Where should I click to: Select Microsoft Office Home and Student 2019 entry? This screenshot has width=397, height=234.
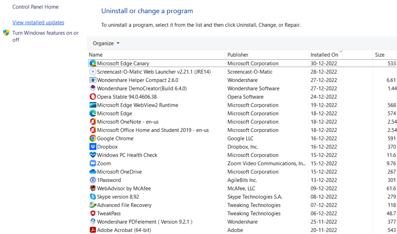153,130
